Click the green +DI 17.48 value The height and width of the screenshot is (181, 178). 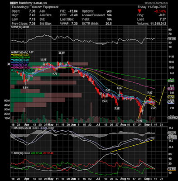coord(36,153)
